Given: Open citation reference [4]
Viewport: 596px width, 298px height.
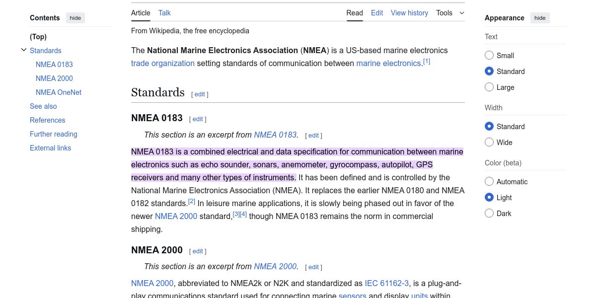Looking at the screenshot, I should 243,214.
